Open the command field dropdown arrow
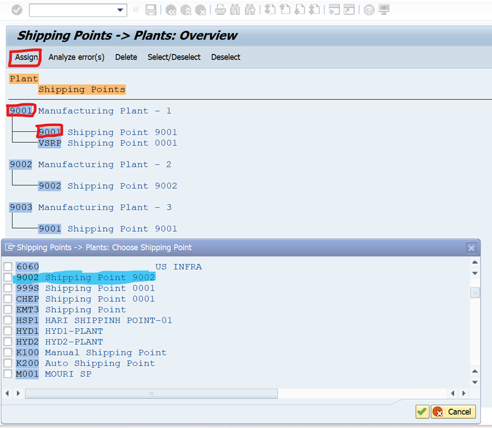Viewport: 492px width, 428px height. click(x=120, y=10)
